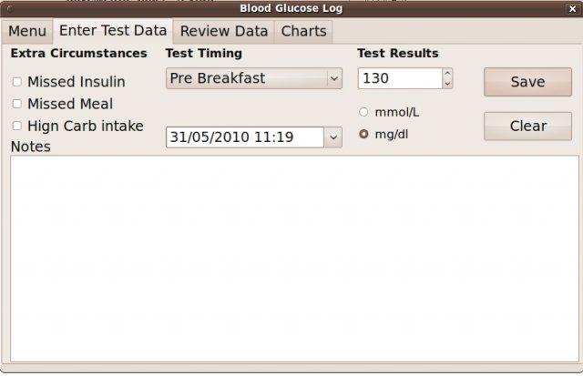Check the Missed Insulin checkbox
583x376 pixels.
click(17, 82)
